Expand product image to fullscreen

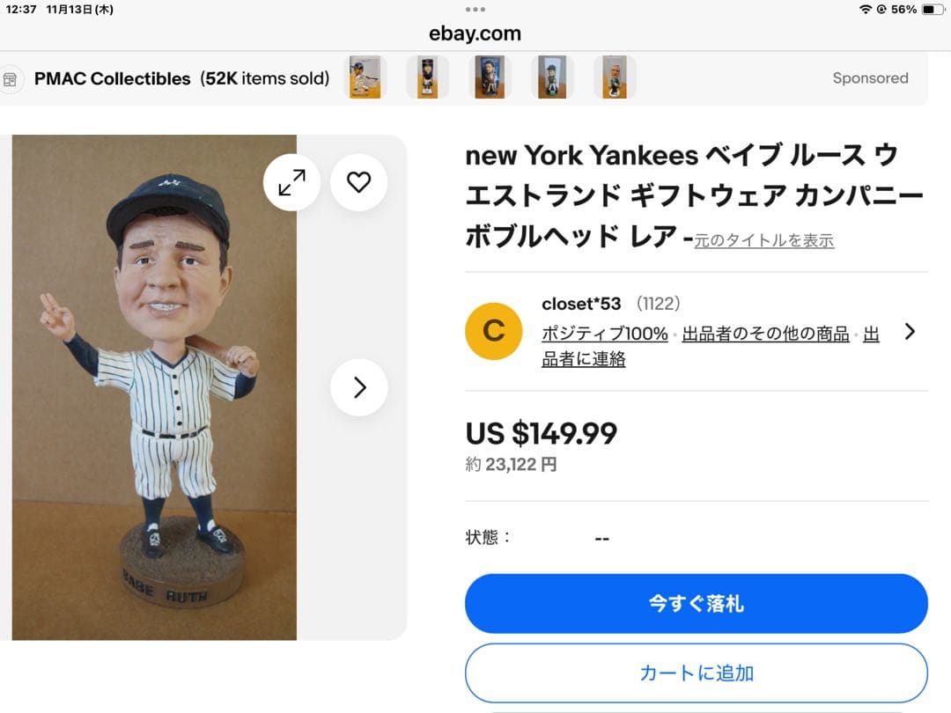(291, 182)
